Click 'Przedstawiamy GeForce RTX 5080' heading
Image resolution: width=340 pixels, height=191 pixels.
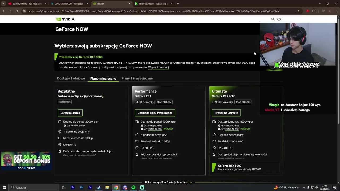tap(80, 57)
